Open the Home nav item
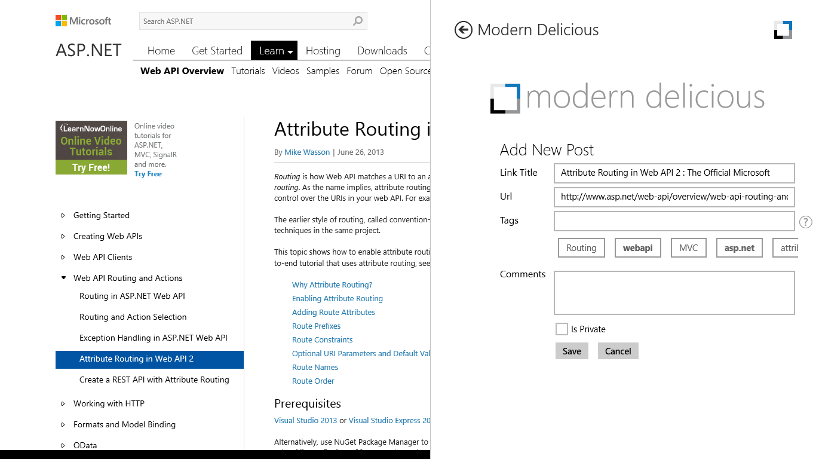 [x=161, y=51]
